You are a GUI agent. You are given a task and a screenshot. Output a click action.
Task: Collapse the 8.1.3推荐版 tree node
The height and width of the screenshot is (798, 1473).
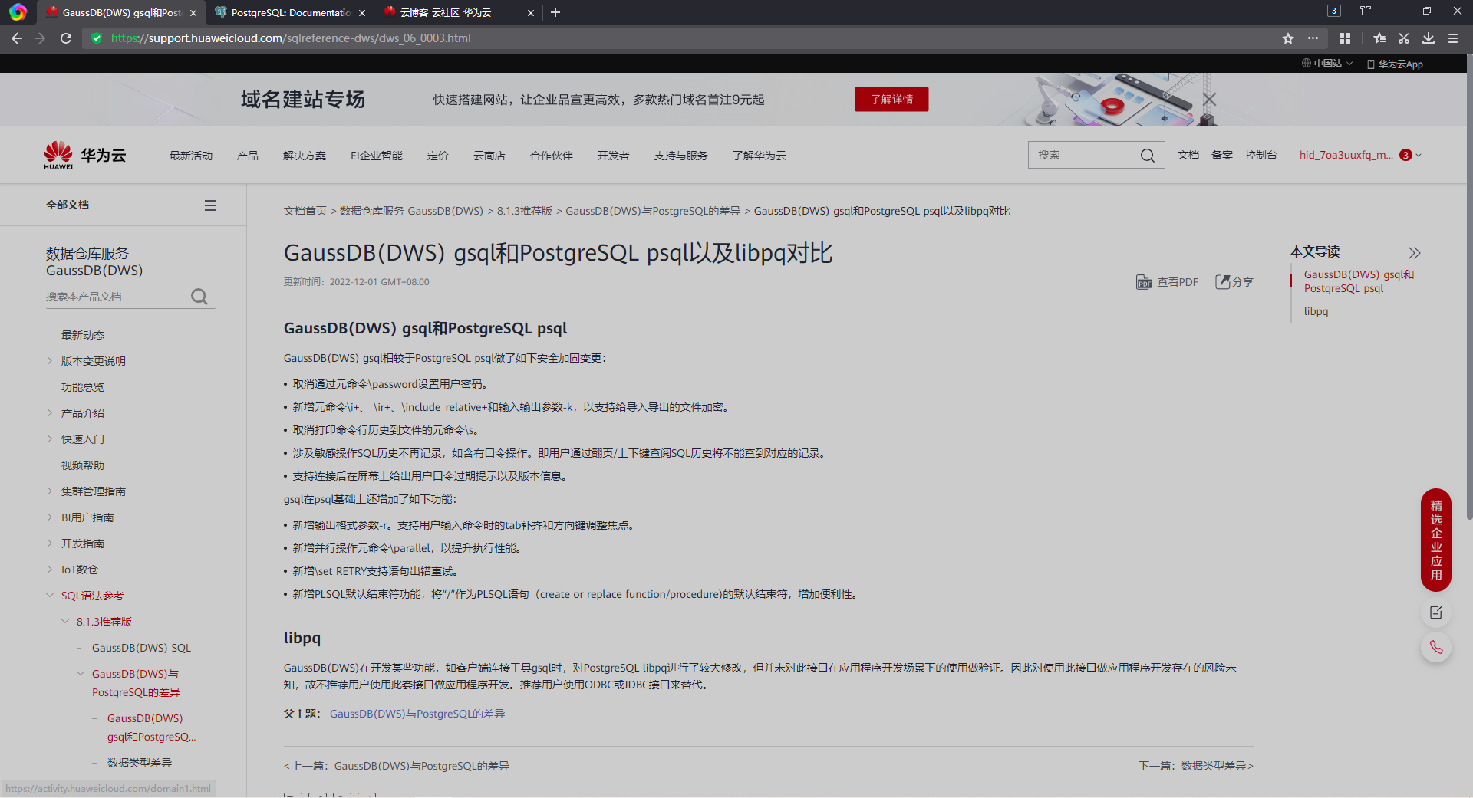pyautogui.click(x=65, y=622)
